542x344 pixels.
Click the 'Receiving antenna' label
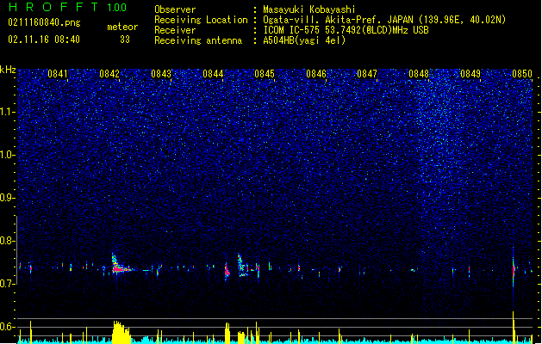click(198, 40)
